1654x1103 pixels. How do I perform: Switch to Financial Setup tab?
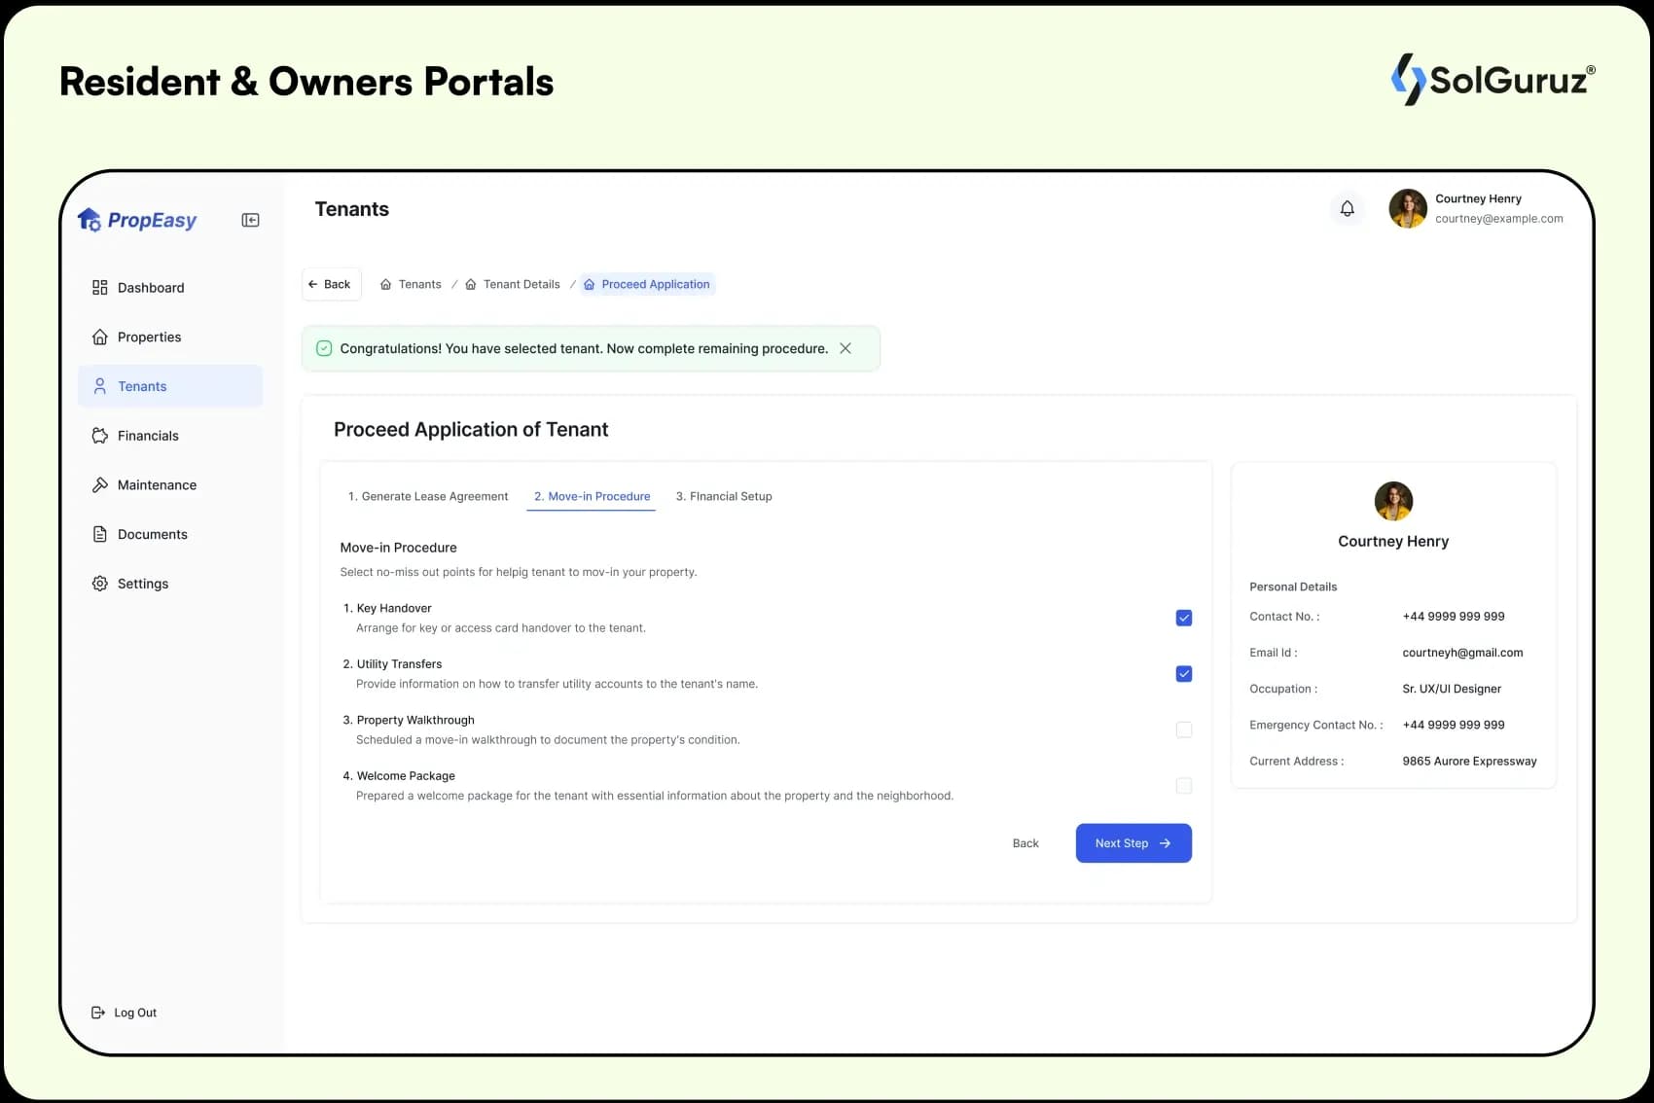click(x=724, y=496)
